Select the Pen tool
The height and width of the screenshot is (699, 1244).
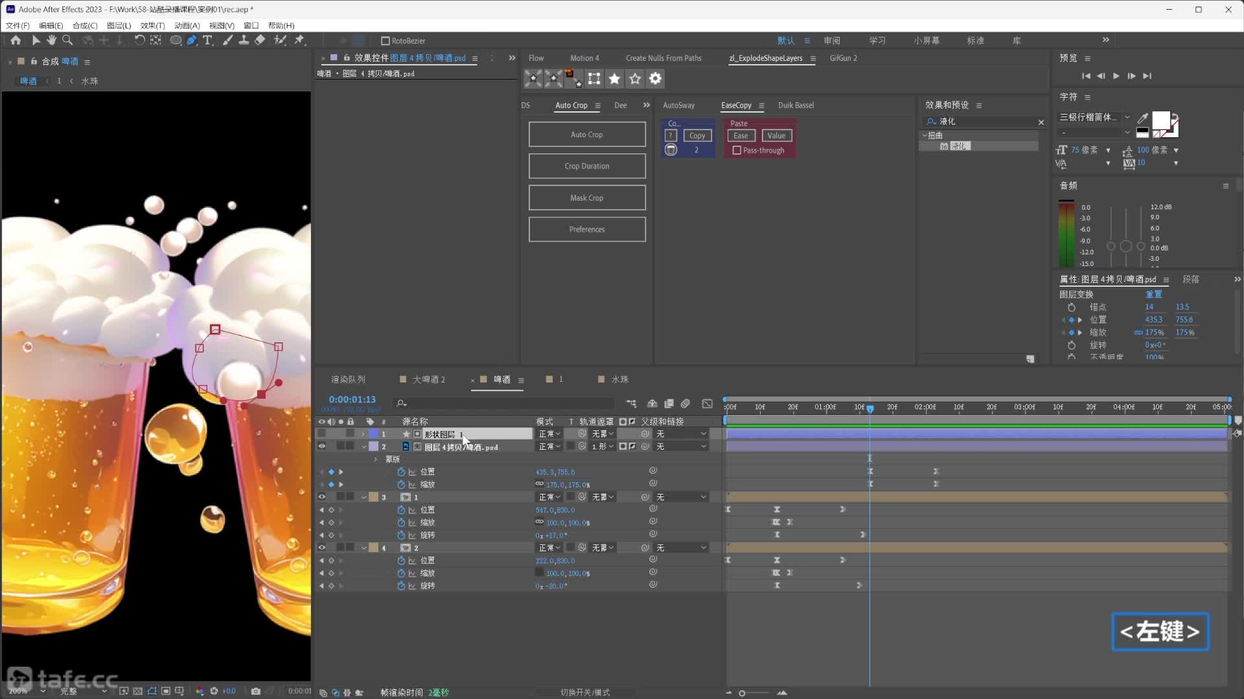[192, 40]
